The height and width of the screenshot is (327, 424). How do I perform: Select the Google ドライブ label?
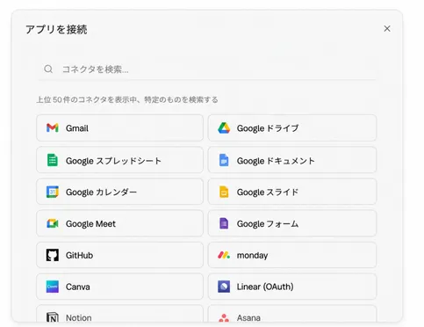pyautogui.click(x=268, y=128)
